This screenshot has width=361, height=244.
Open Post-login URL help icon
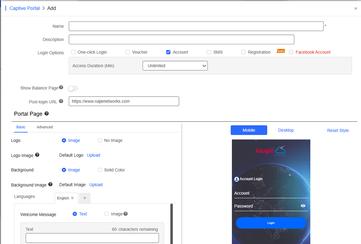61,101
